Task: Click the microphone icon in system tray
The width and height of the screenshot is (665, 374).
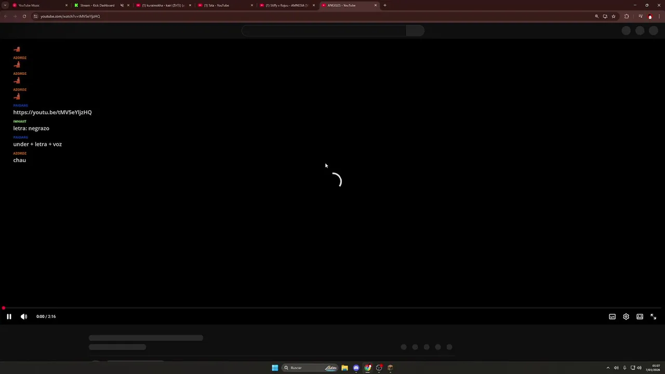Action: [x=624, y=368]
